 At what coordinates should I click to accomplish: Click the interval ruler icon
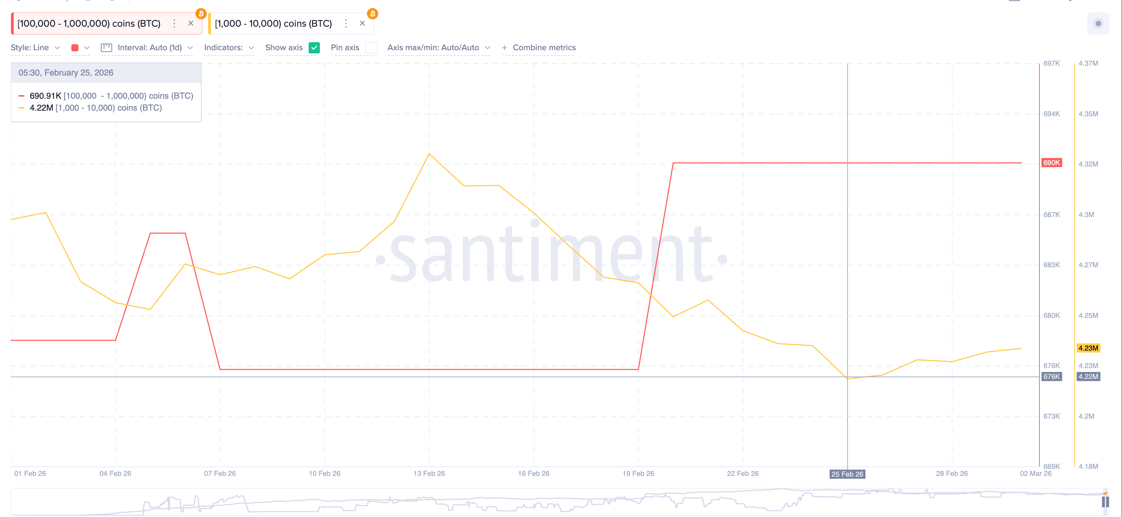pyautogui.click(x=106, y=48)
